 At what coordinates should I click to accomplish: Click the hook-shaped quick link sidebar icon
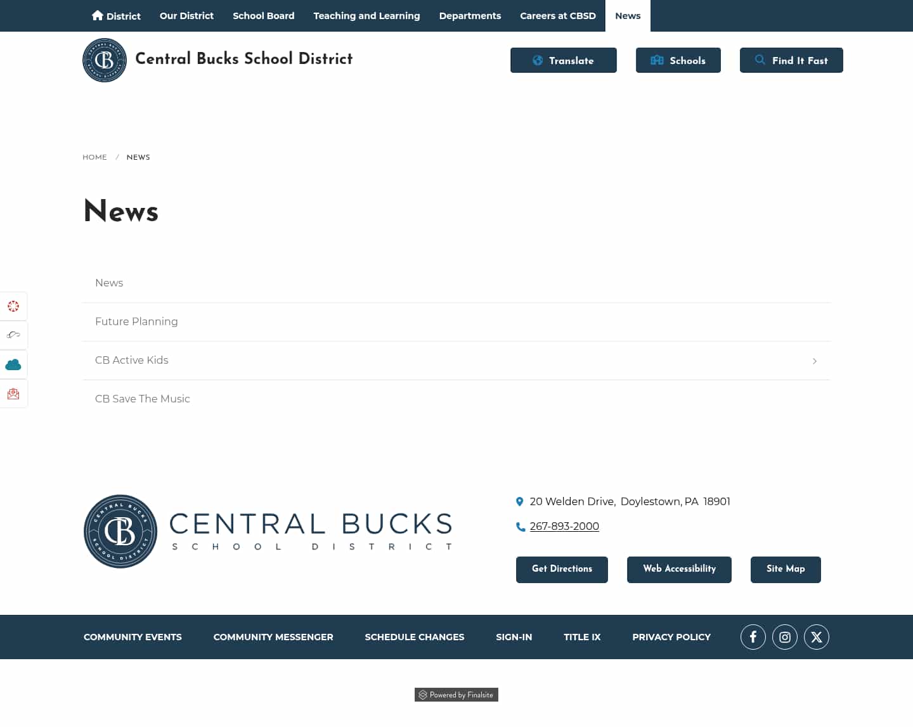coord(13,335)
